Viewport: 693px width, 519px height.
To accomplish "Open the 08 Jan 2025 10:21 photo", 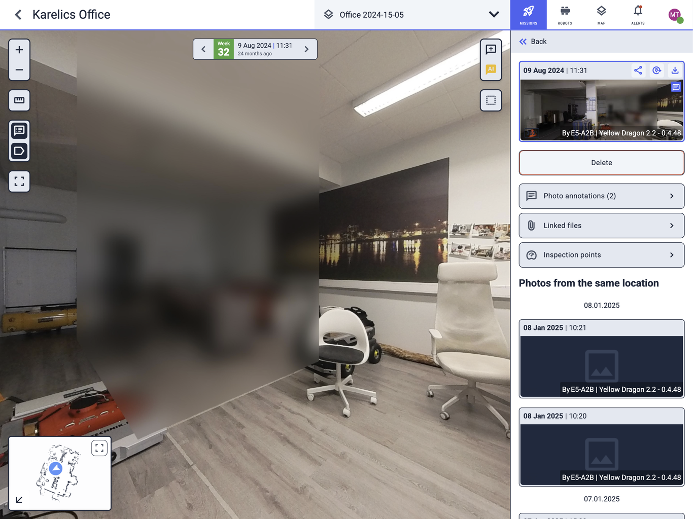I will 602,359.
